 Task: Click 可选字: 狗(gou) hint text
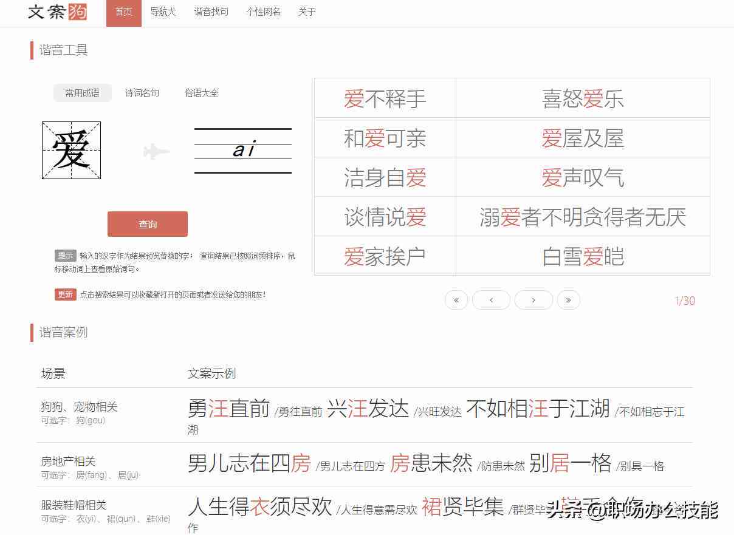tap(73, 420)
